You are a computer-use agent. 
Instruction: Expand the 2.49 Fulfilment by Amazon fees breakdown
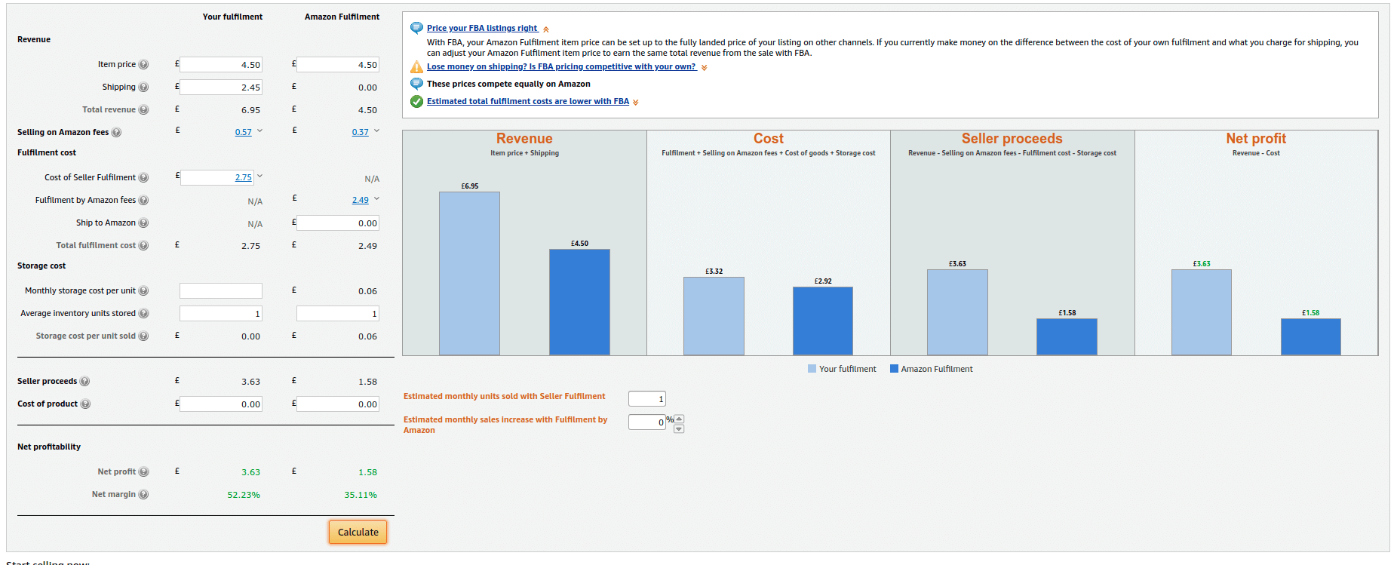pos(376,199)
